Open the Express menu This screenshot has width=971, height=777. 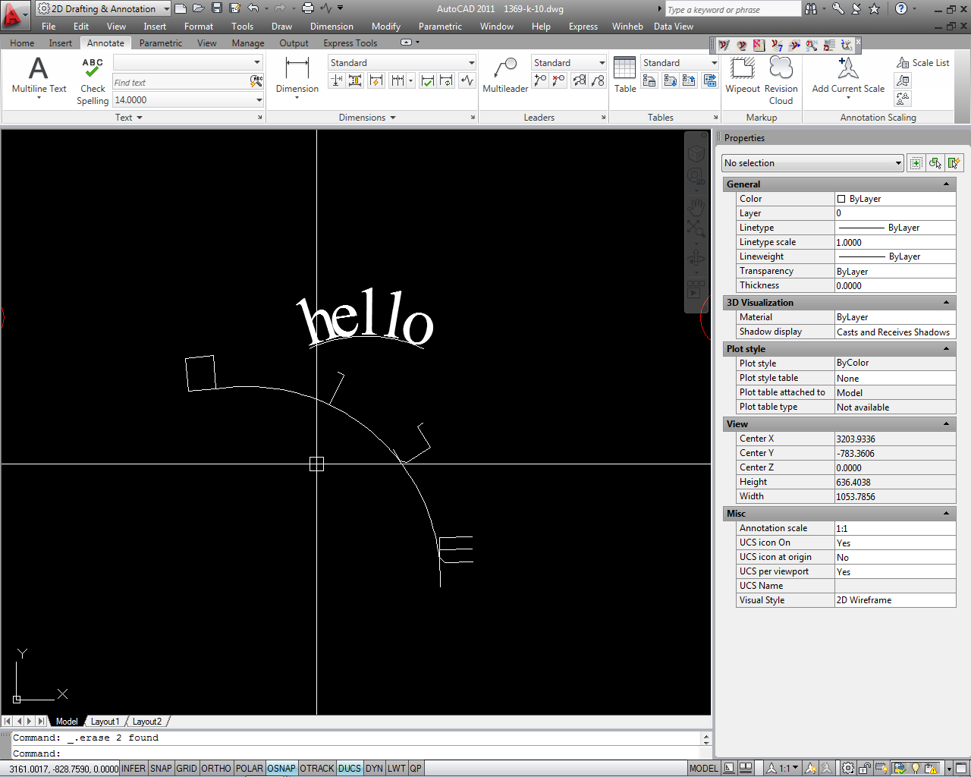583,27
